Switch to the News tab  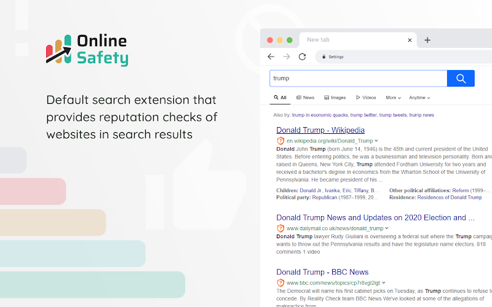click(305, 98)
